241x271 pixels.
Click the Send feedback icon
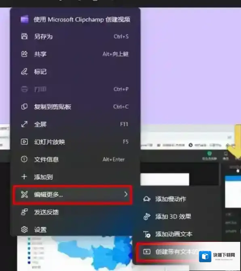coord(24,212)
